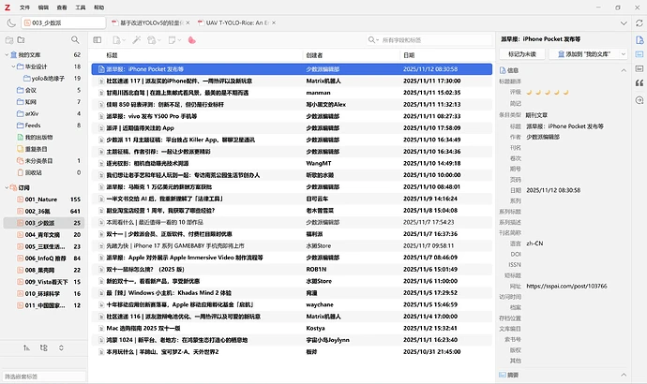Open the 未分类条目 unfiled entry
Image resolution: width=647 pixels, height=384 pixels.
[44, 161]
